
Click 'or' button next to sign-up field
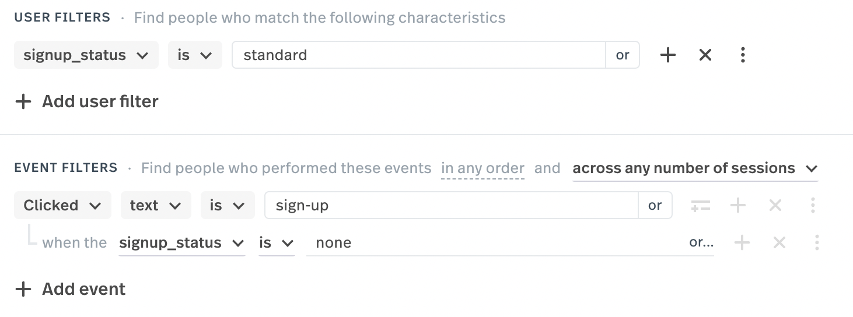pos(655,205)
